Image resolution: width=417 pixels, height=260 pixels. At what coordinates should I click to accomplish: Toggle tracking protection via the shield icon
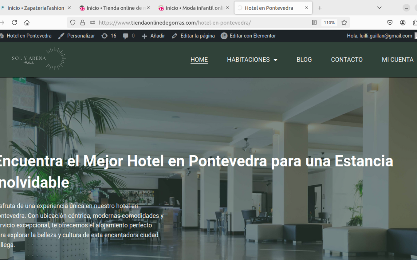pyautogui.click(x=73, y=22)
